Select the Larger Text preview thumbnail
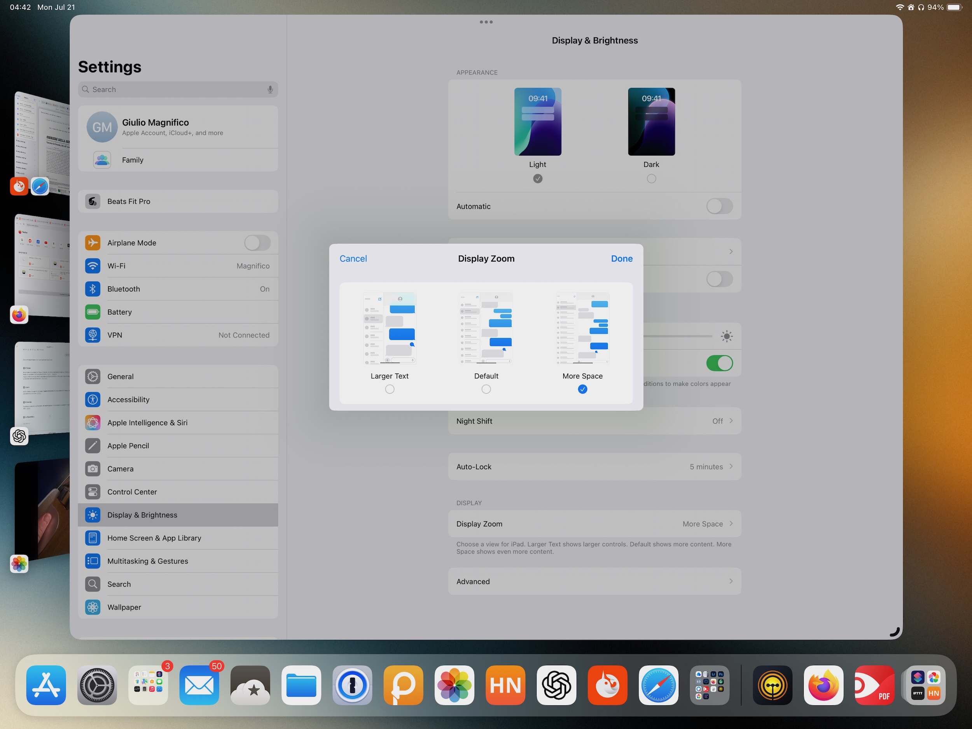This screenshot has width=972, height=729. 389,328
